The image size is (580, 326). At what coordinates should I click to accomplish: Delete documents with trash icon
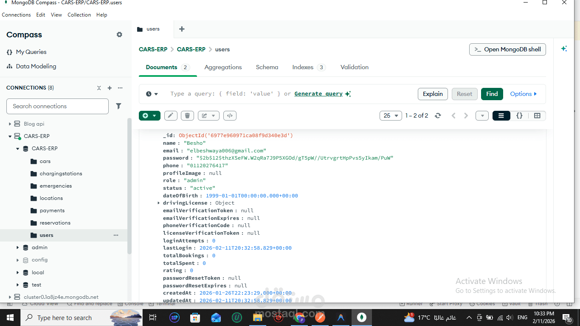[x=187, y=115]
